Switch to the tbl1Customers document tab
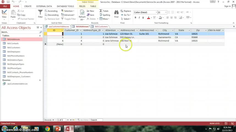 [x=100, y=26]
